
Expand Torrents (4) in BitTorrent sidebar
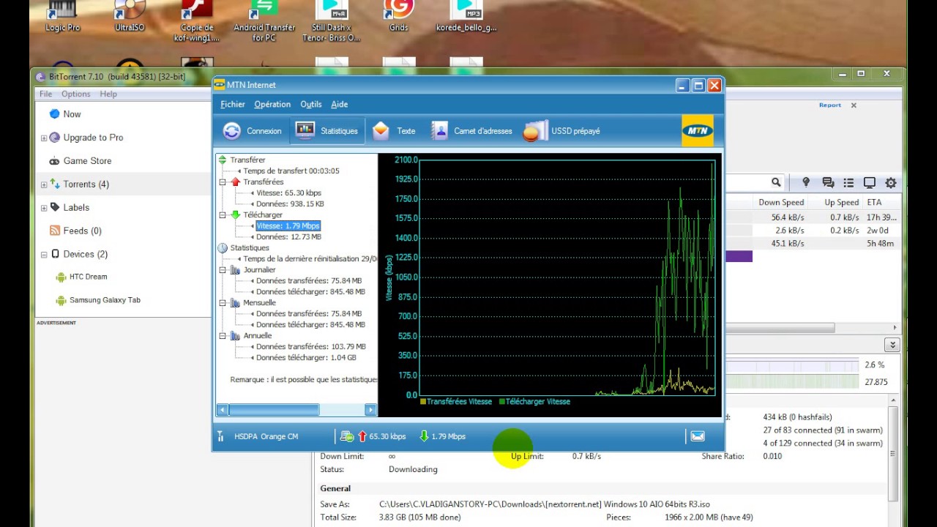tap(44, 184)
